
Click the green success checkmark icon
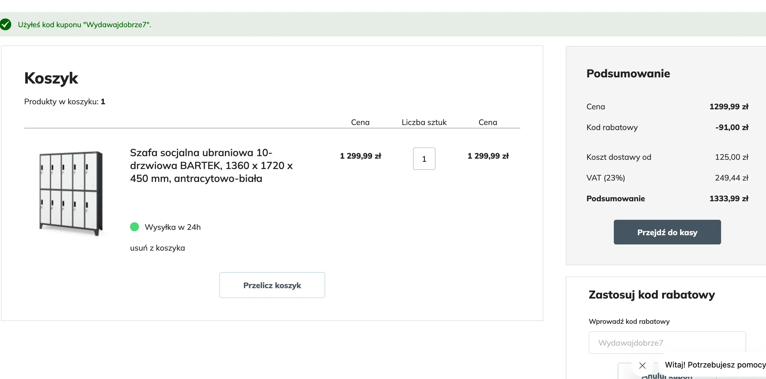click(5, 24)
